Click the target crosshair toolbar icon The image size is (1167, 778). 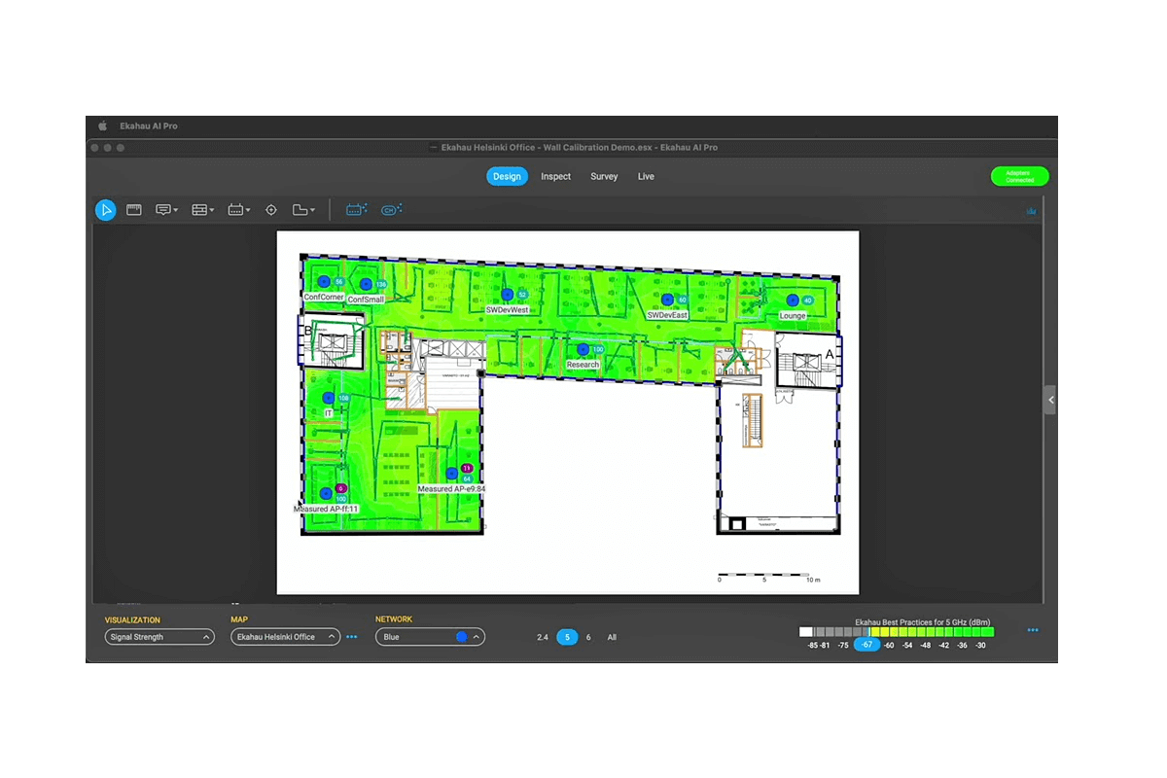click(x=271, y=210)
